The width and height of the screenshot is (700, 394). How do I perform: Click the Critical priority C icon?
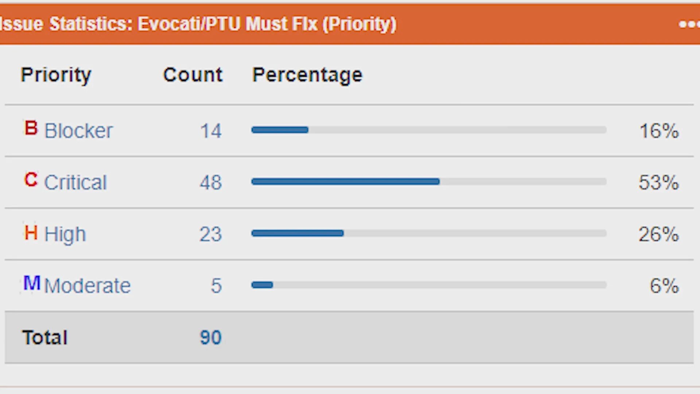click(x=31, y=179)
